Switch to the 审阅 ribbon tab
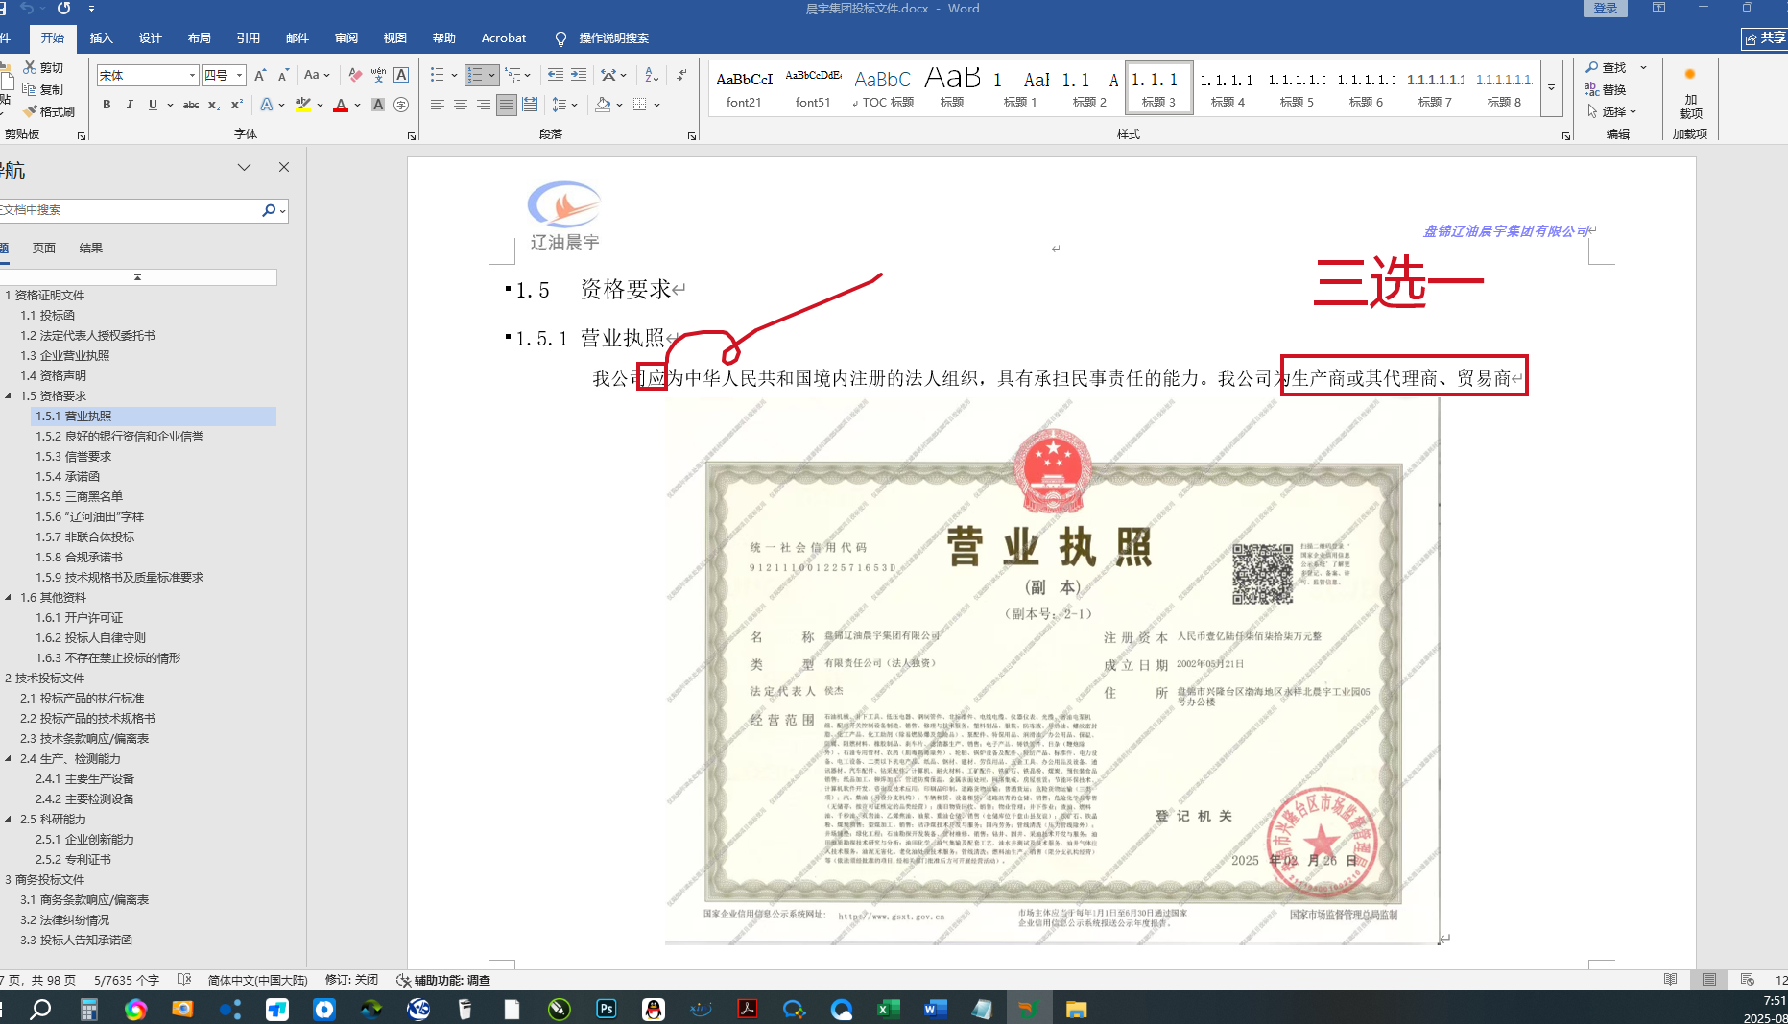 [x=346, y=38]
